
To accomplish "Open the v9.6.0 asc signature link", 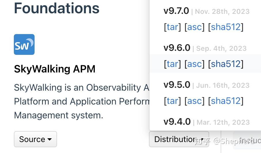I will pyautogui.click(x=194, y=64).
